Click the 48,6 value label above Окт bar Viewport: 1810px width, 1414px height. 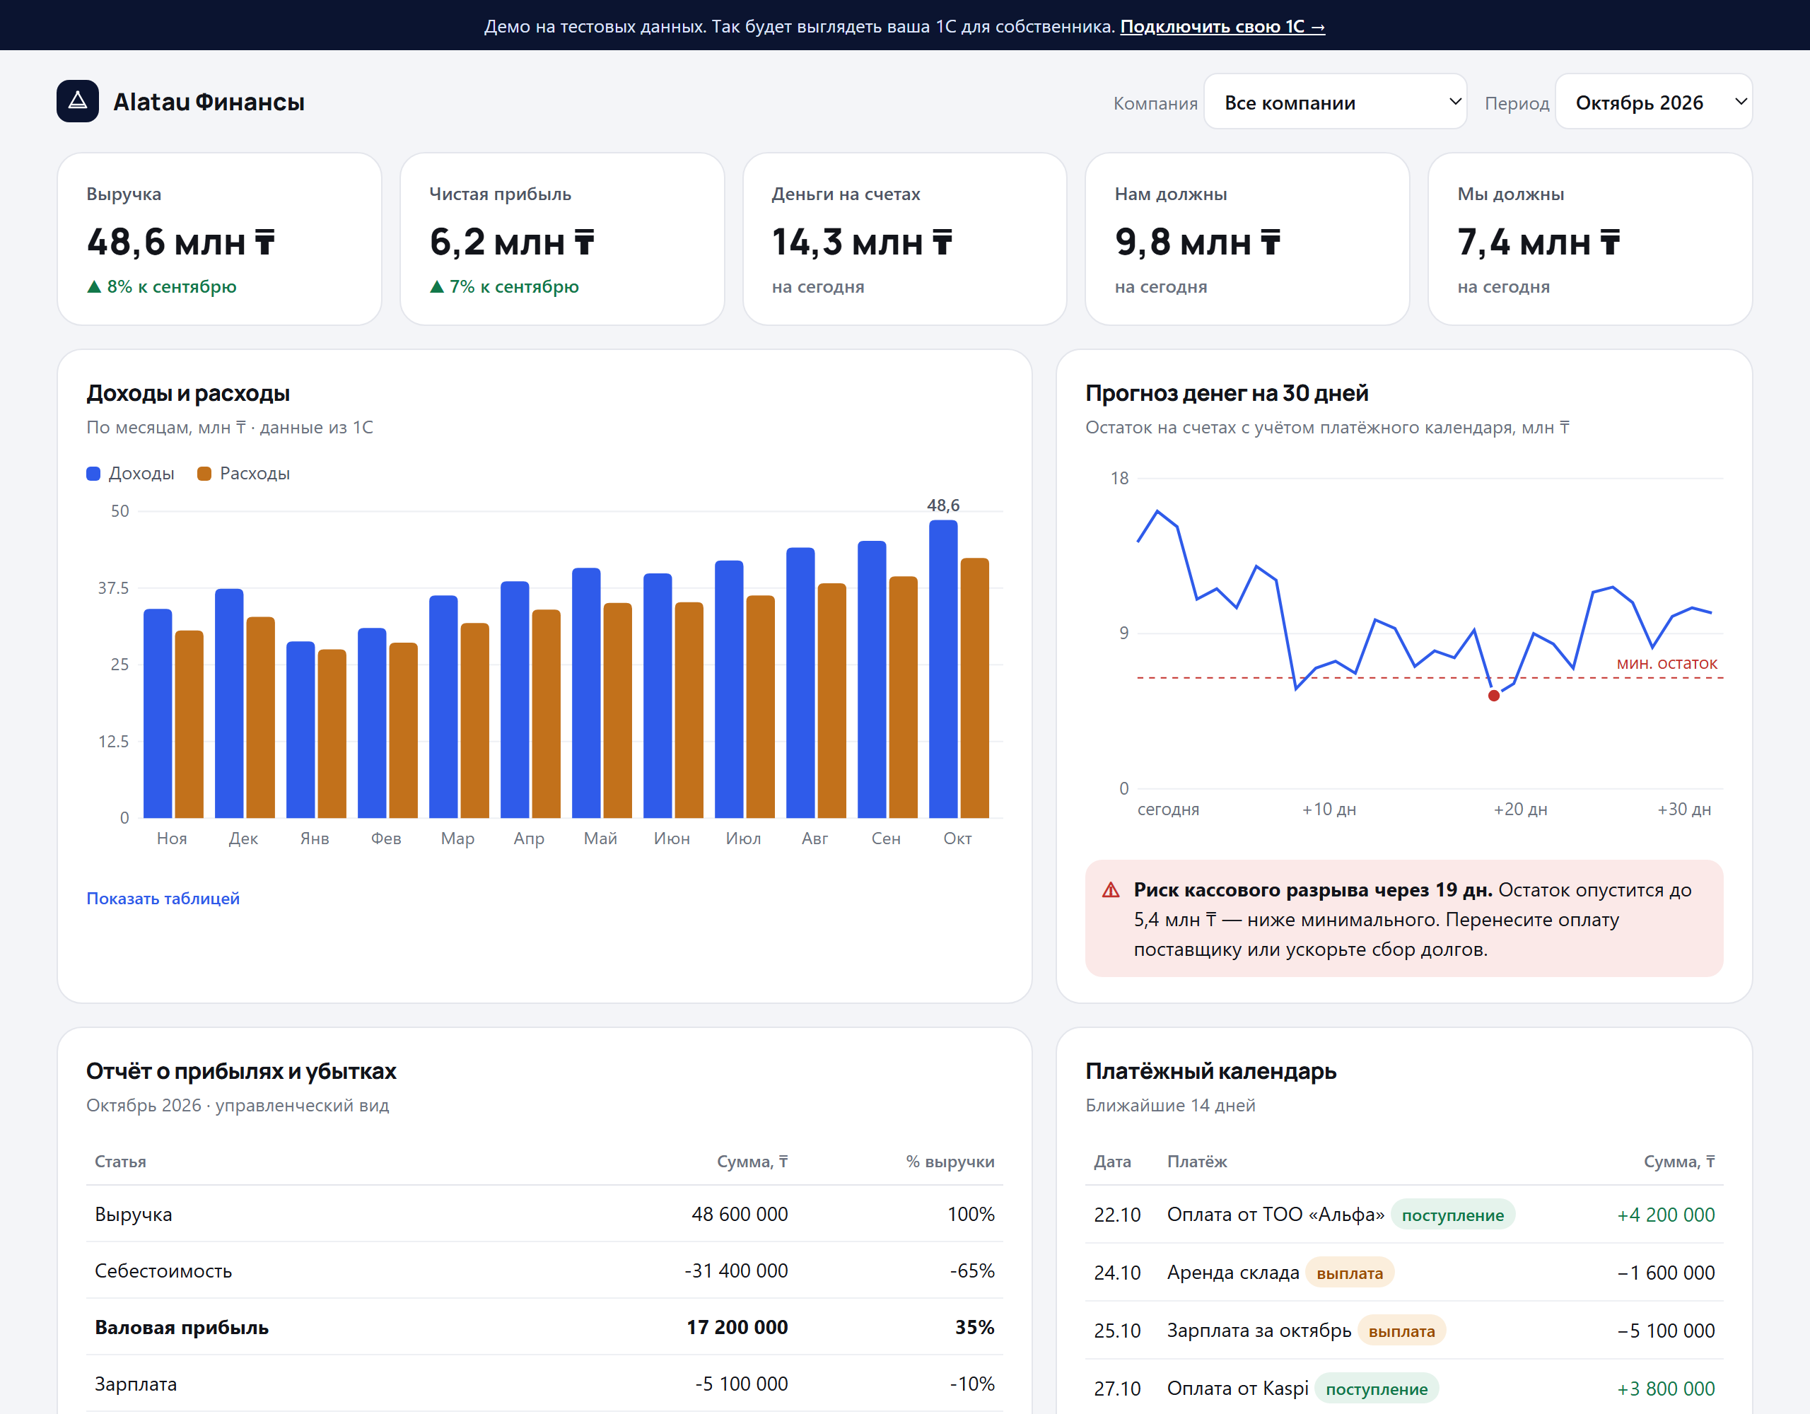tap(943, 506)
